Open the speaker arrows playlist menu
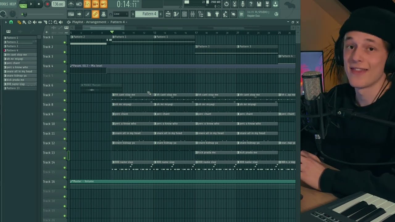The image size is (395, 222). click(x=69, y=22)
